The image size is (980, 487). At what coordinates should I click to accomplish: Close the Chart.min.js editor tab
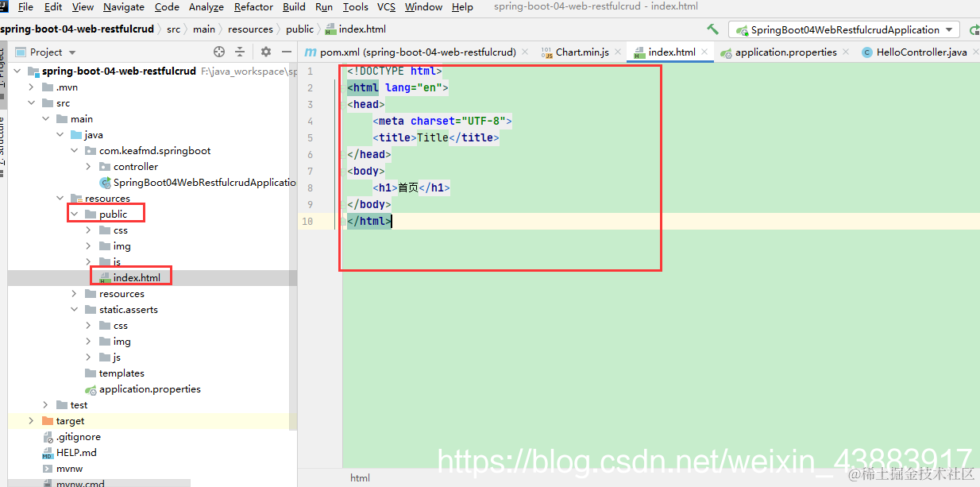619,52
